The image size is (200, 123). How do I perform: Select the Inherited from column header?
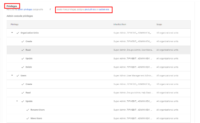click(120, 24)
